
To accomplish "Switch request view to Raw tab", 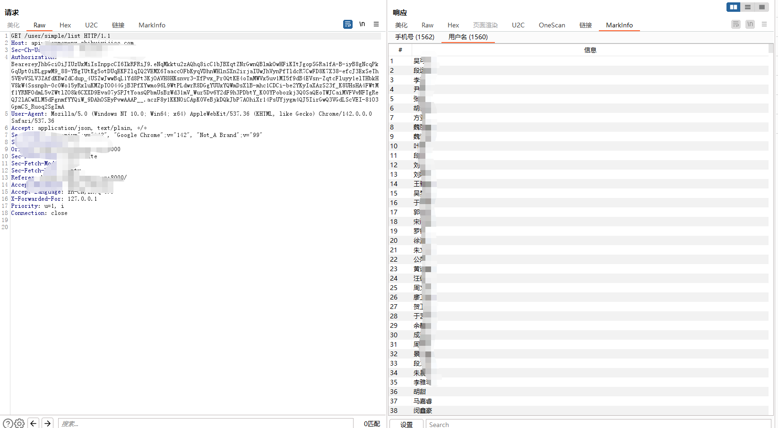I will [x=39, y=25].
